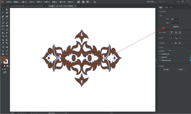
Task: Switch to the 66.67% (RGB) document tab
Action: [27, 6]
